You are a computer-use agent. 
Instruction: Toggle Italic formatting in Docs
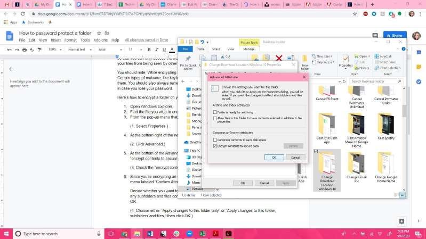click(x=157, y=50)
